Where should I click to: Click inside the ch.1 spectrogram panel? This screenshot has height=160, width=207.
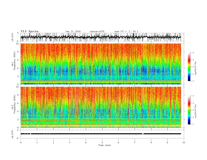click(101, 64)
